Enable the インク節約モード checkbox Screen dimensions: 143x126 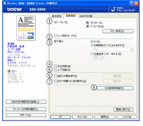(x=55, y=36)
